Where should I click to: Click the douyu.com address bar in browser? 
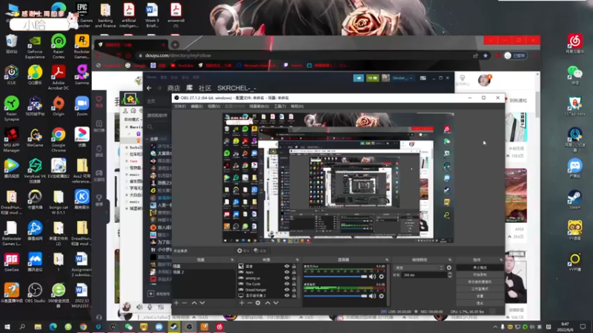click(302, 55)
